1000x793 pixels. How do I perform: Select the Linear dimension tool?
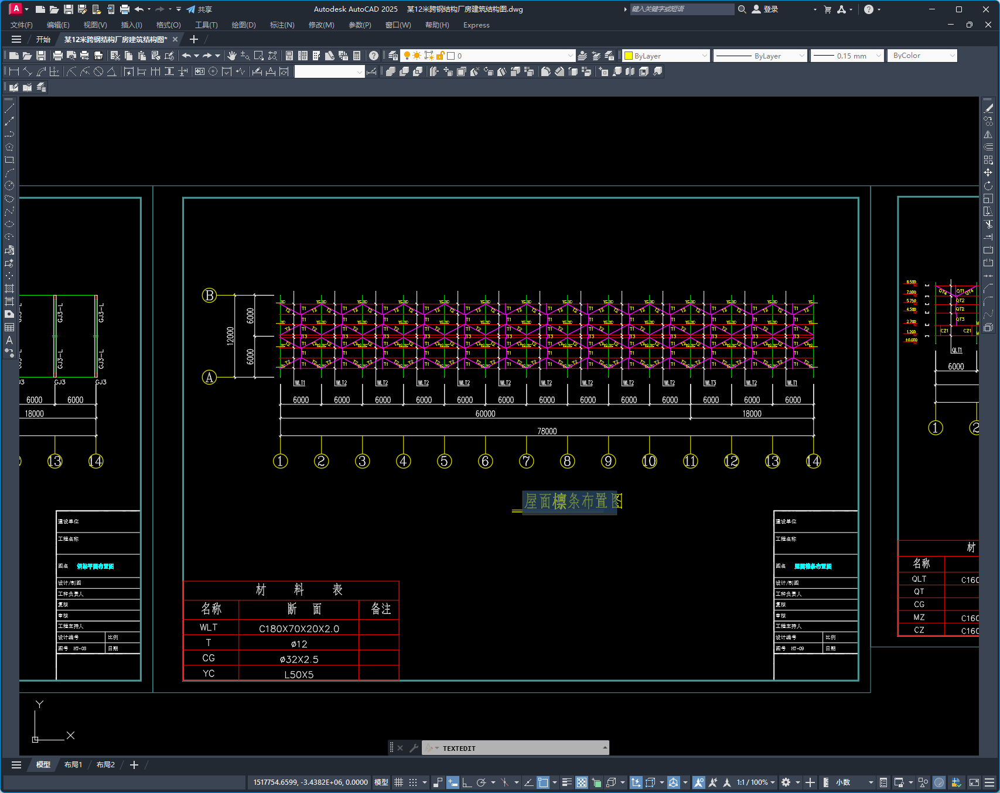pos(13,71)
